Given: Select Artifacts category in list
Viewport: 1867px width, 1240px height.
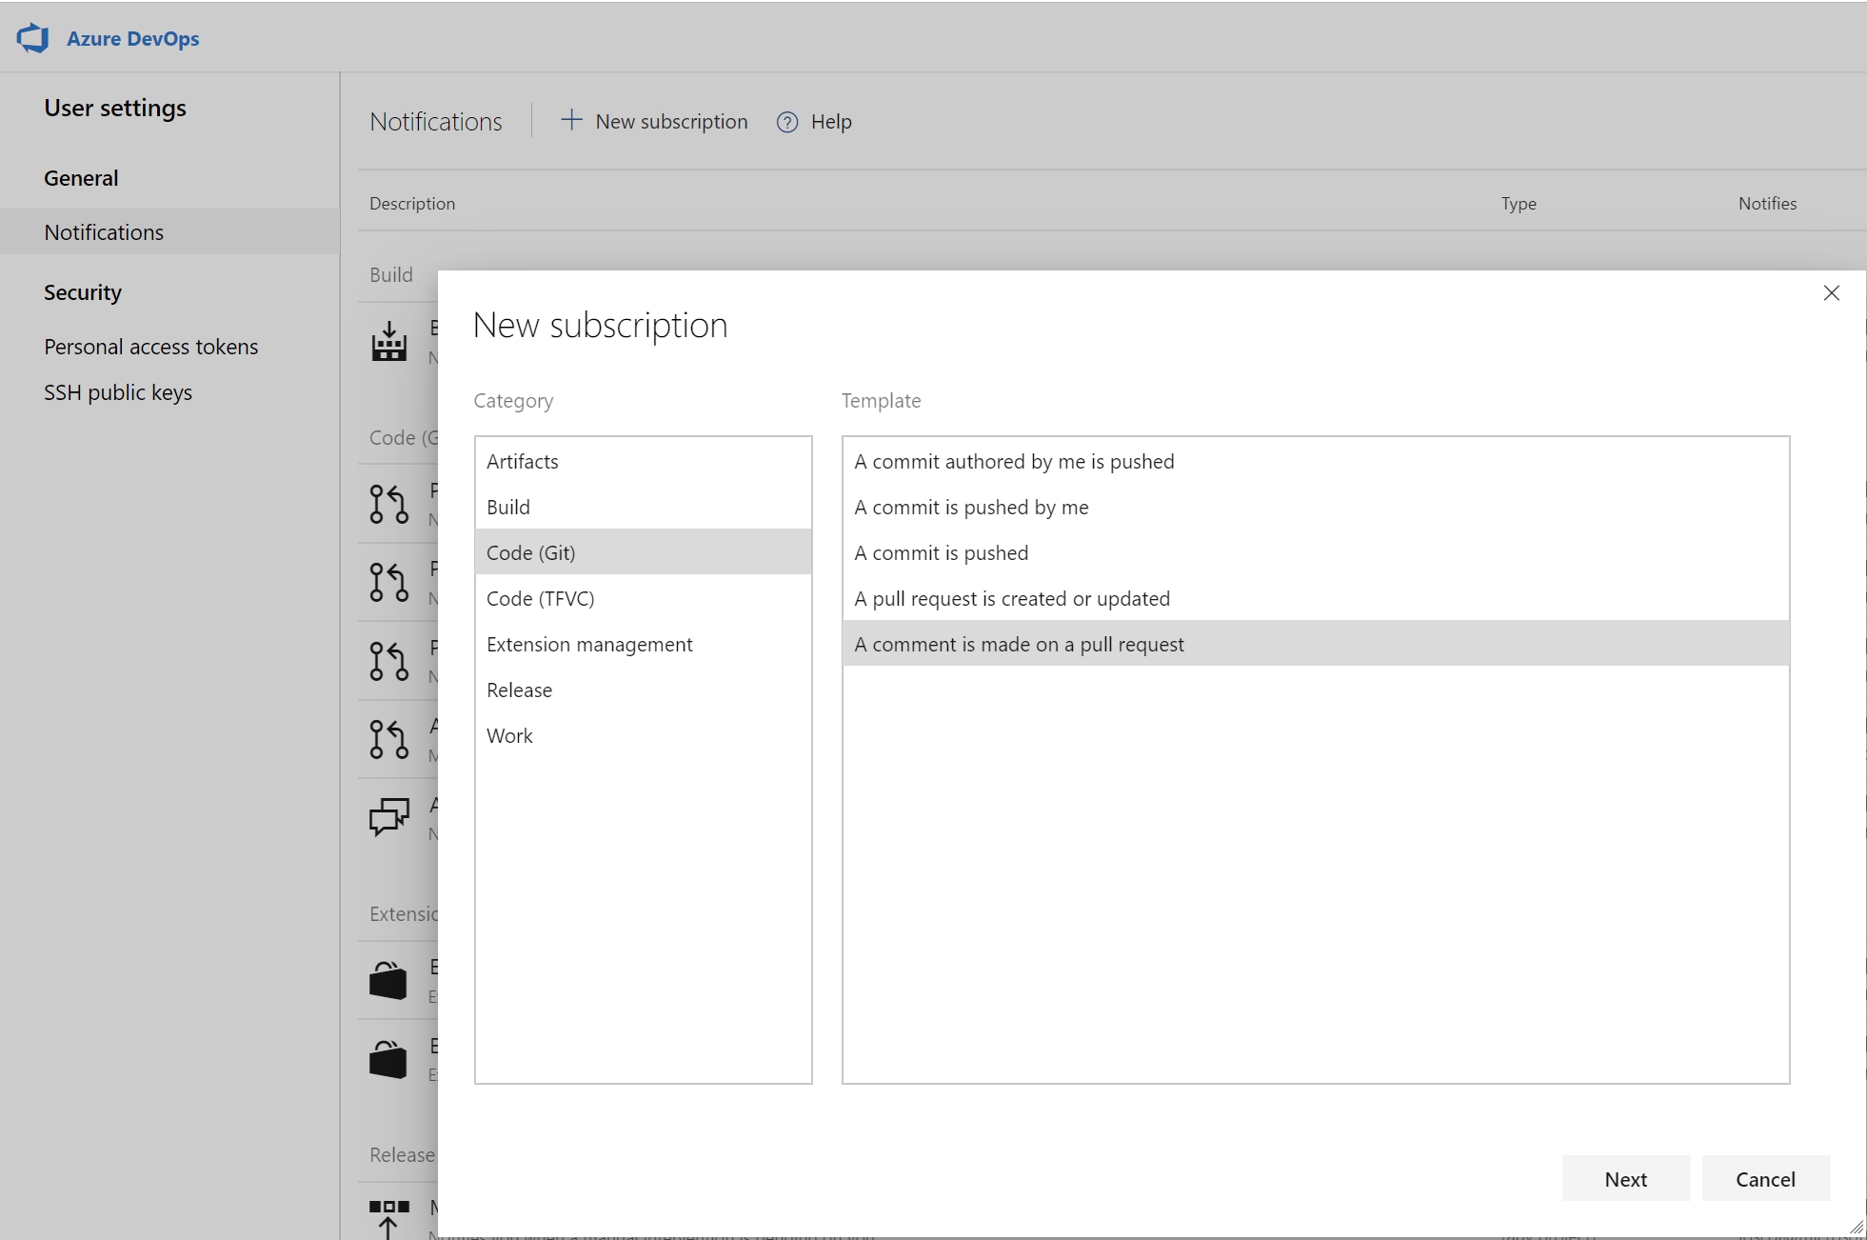Looking at the screenshot, I should (643, 461).
